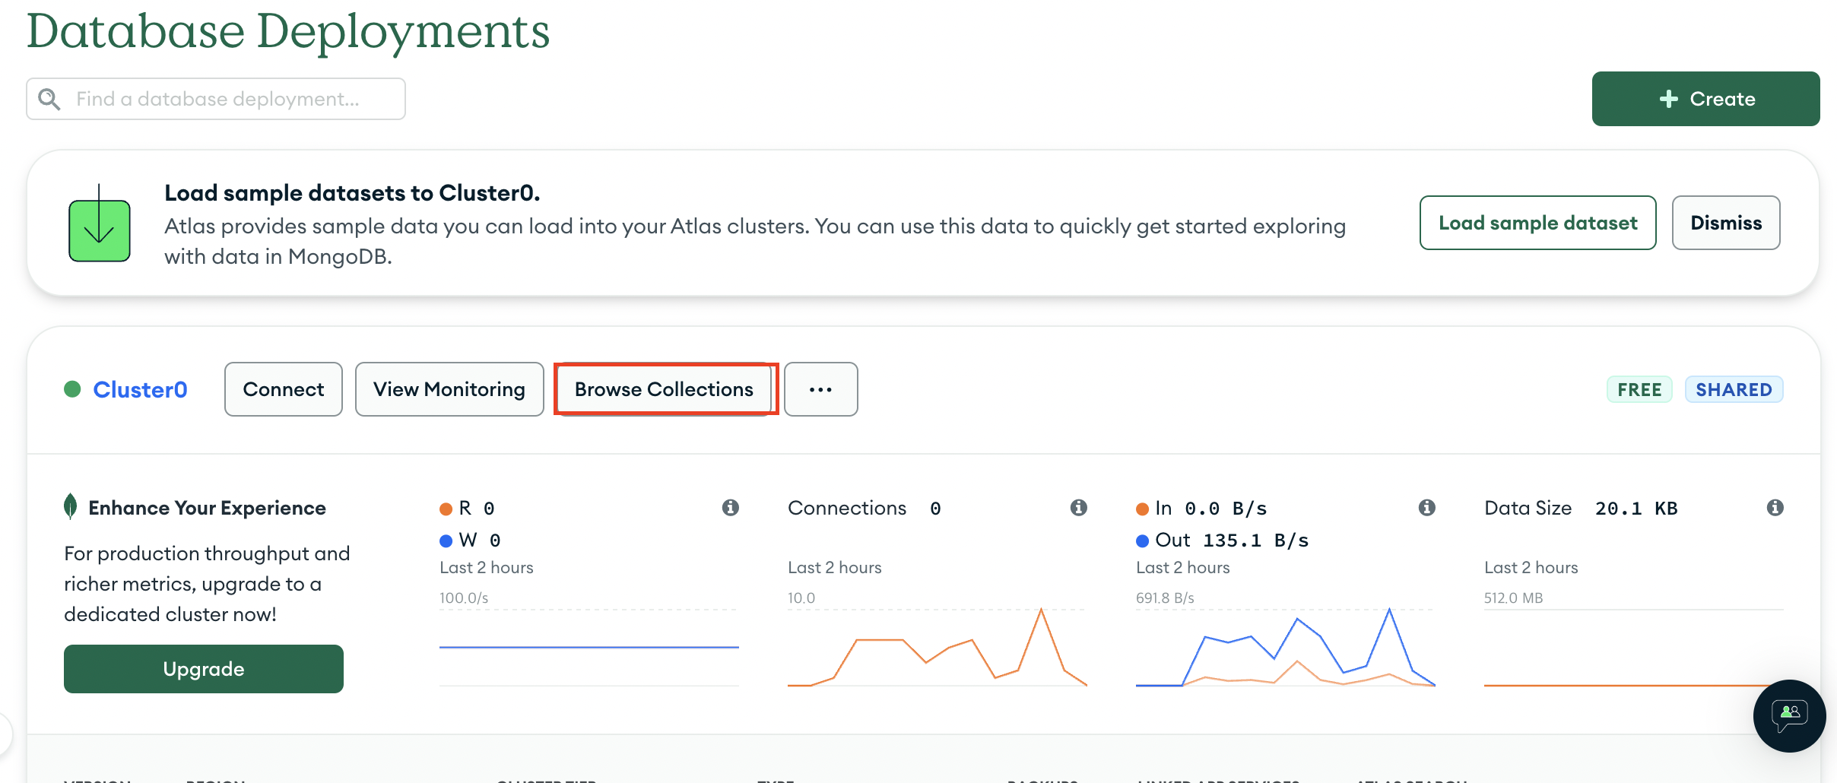Click the '691.8 B/s' axis label
This screenshot has width=1837, height=783.
[1165, 598]
